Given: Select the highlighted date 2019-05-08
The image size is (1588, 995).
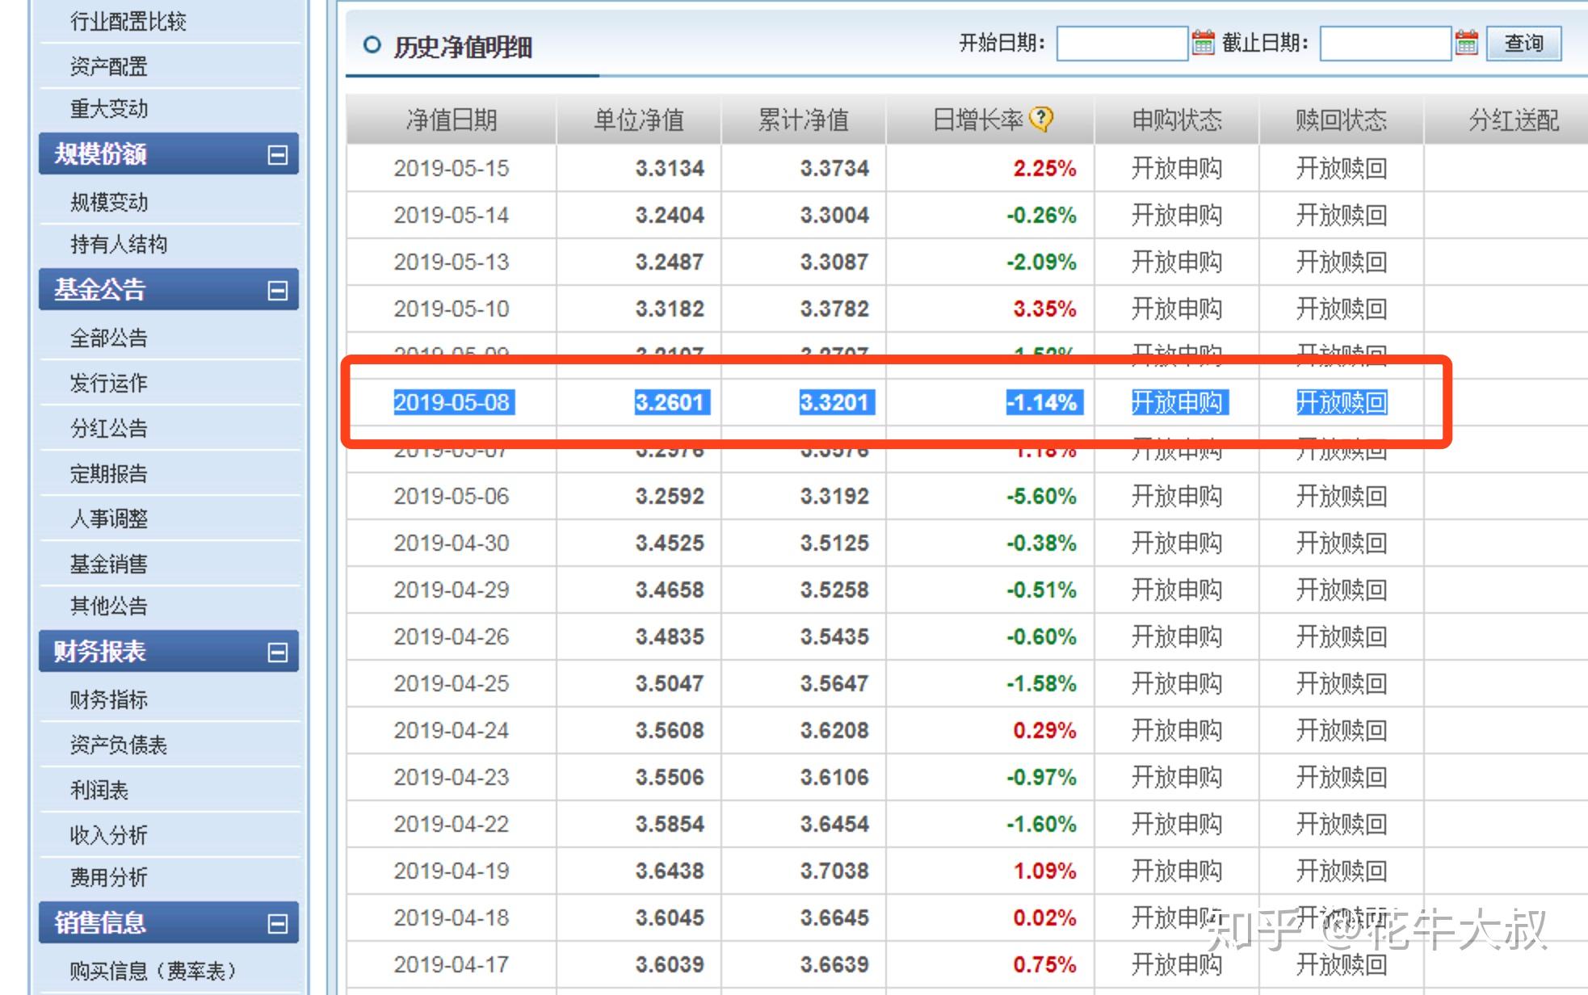Looking at the screenshot, I should pyautogui.click(x=453, y=402).
